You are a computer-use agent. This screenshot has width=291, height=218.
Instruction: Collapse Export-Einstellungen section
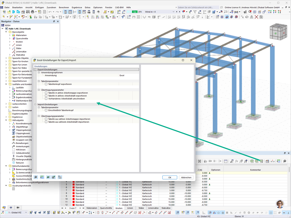click(x=35, y=70)
